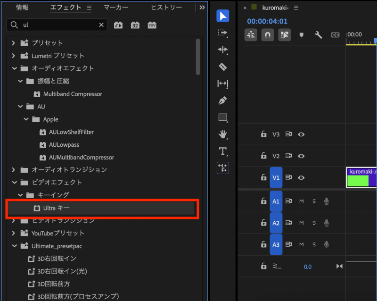Viewport: 377px width, 301px height.
Task: Clear the effects search field
Action: click(x=101, y=25)
